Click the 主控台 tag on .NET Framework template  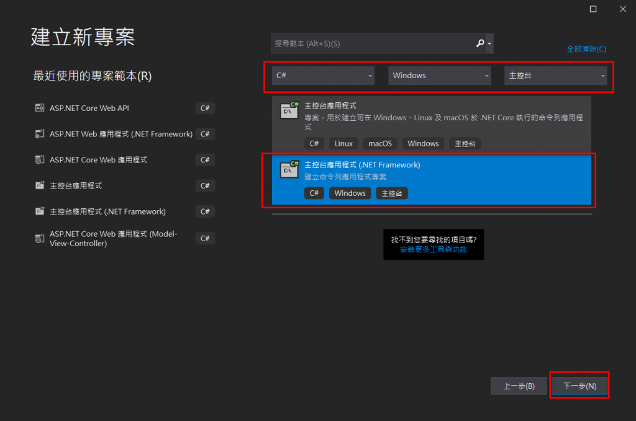[391, 193]
